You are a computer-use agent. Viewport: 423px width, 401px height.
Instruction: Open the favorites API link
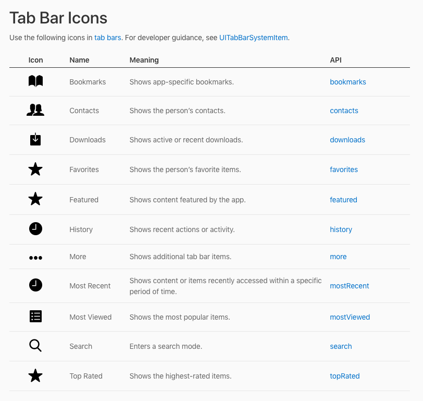(x=344, y=169)
